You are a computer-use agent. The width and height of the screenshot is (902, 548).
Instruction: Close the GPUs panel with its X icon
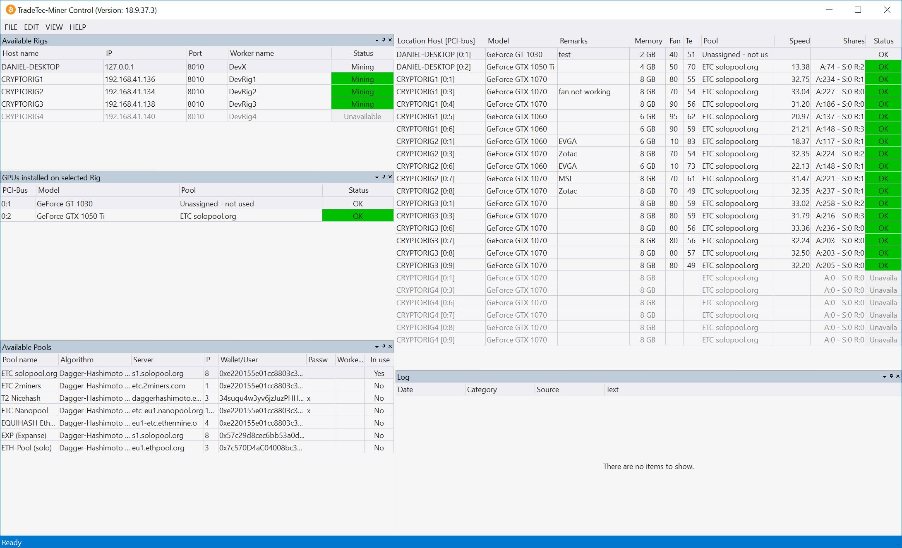tap(389, 177)
